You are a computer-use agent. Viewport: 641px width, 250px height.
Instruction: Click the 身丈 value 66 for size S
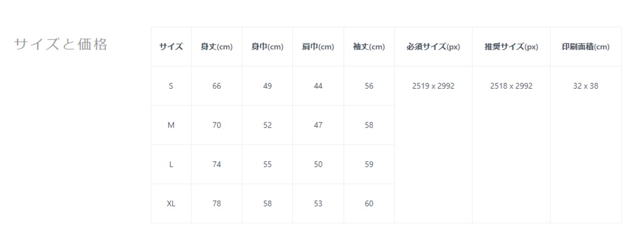[217, 86]
